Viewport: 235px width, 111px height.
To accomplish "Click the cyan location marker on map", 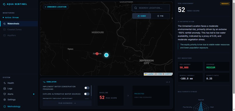I will pos(106,55).
